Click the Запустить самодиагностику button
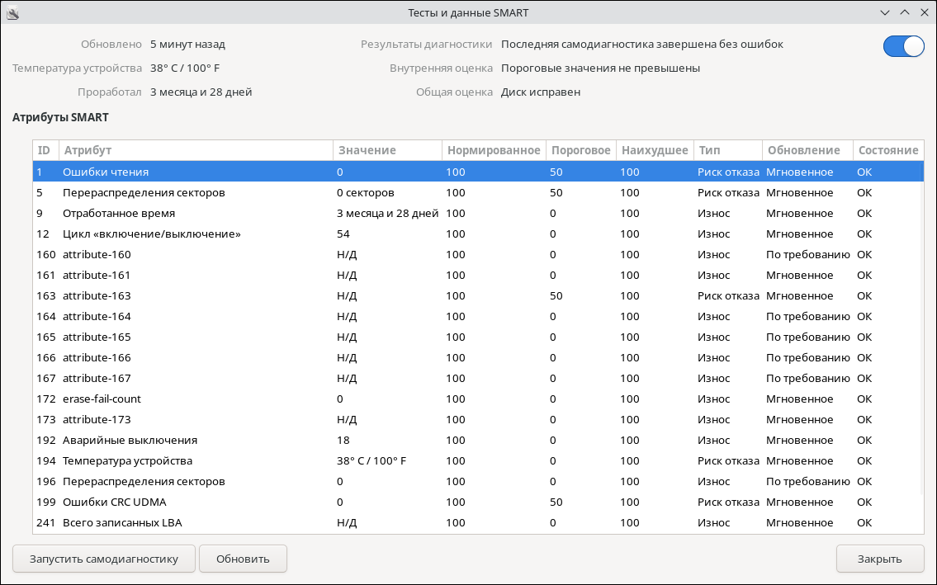This screenshot has height=585, width=937. (104, 559)
